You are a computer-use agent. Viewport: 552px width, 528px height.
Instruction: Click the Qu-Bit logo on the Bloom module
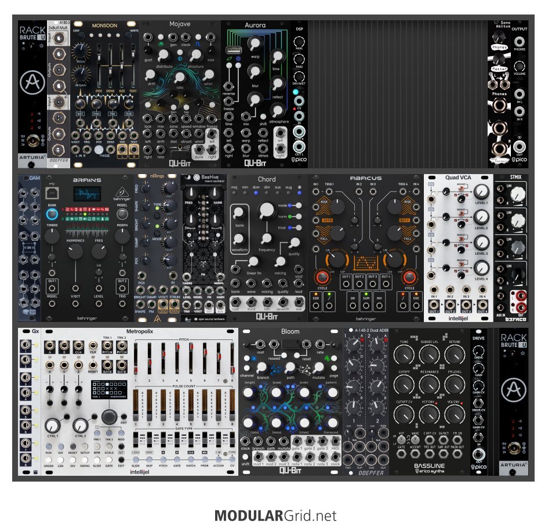coord(290,470)
